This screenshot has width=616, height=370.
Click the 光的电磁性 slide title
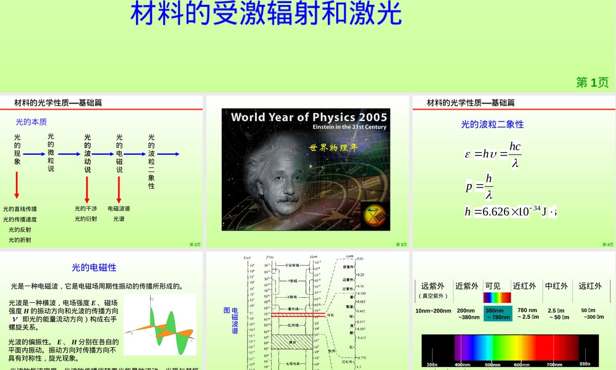(94, 268)
